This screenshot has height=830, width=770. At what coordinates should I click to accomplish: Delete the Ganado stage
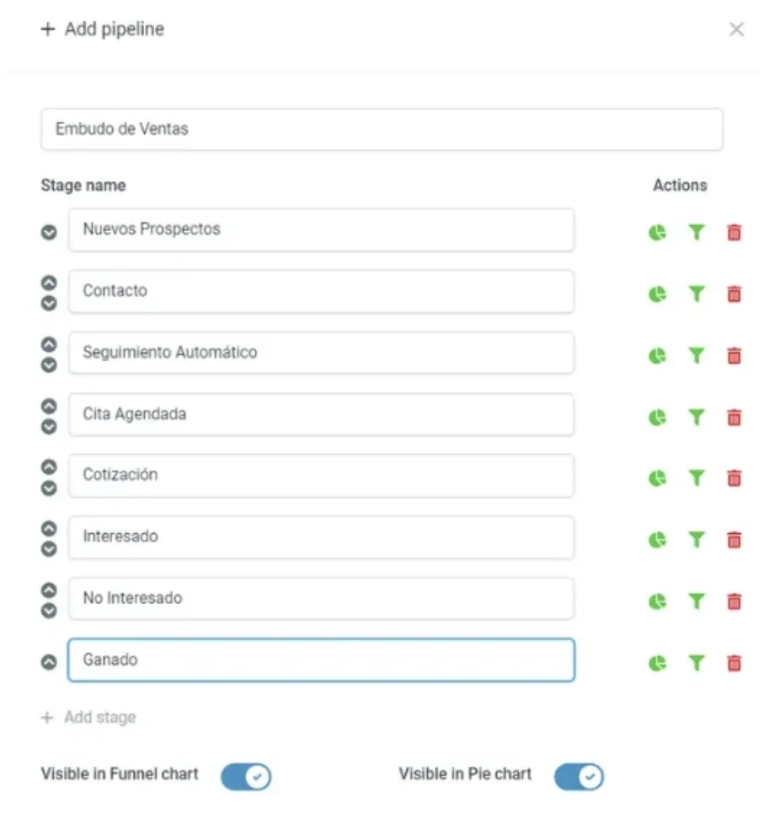coord(734,663)
